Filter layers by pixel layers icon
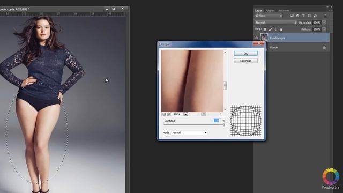This screenshot has width=343, height=193. (x=292, y=16)
